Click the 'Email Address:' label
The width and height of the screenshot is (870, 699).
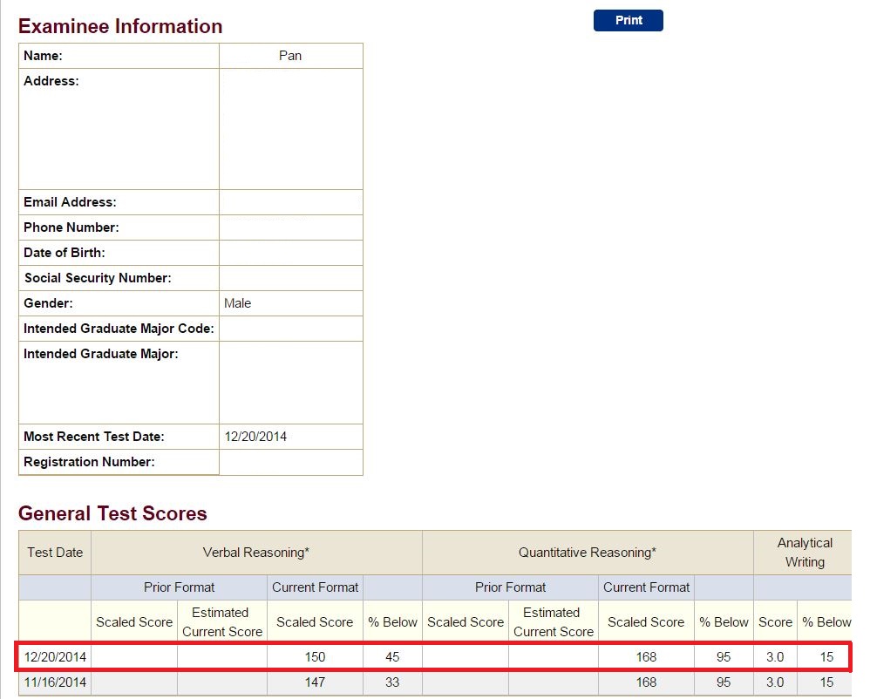70,202
